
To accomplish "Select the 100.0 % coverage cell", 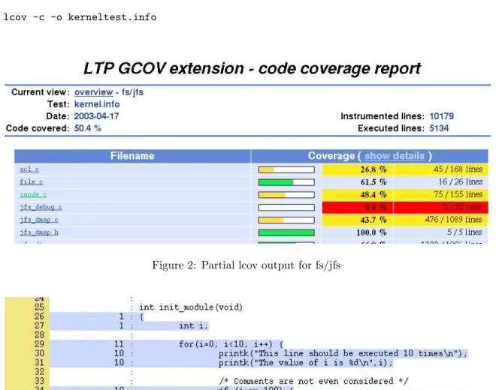I will point(358,232).
